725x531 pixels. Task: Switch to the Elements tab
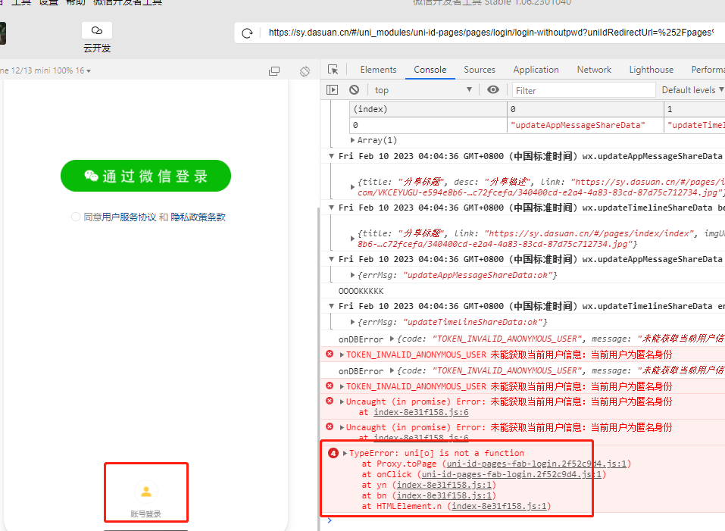click(x=378, y=70)
